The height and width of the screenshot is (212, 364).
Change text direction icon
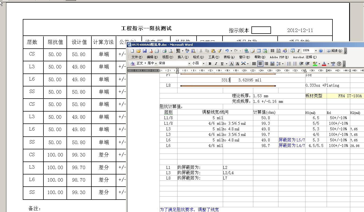point(278,51)
